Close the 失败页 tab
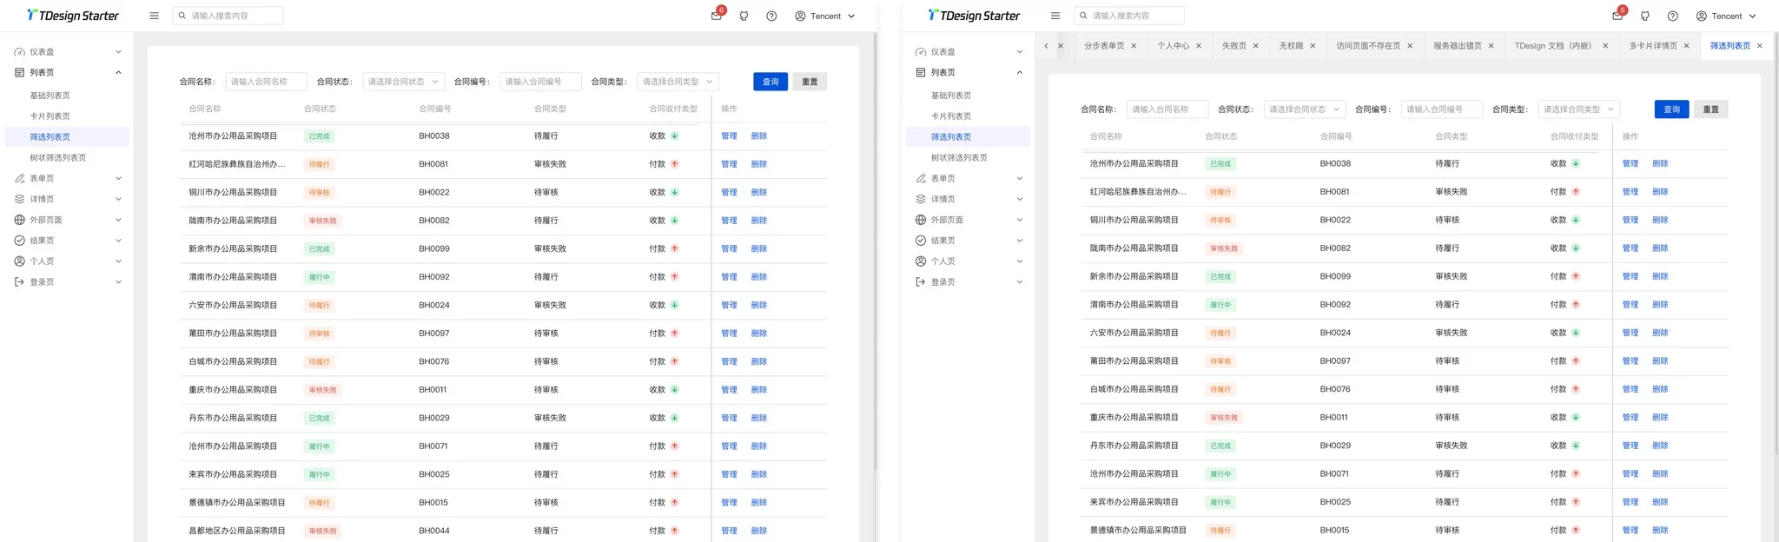Screen dimensions: 1779x542 [x=1256, y=46]
